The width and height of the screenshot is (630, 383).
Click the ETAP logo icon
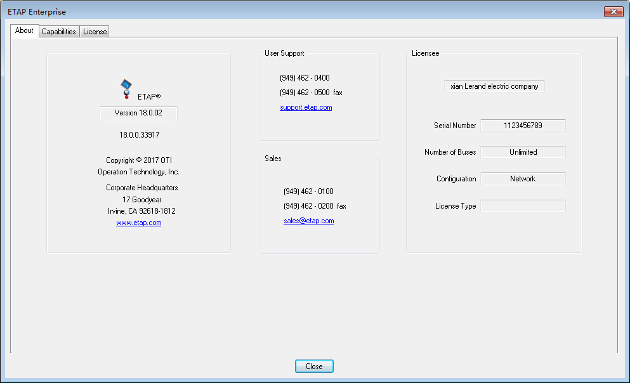126,89
